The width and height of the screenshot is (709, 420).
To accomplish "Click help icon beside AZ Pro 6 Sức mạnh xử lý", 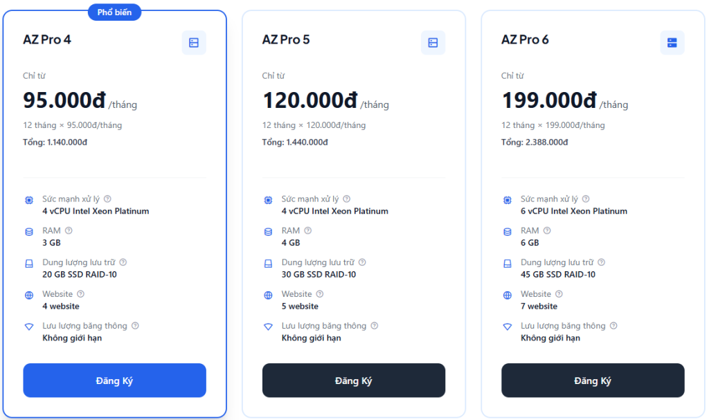I will pyautogui.click(x=586, y=199).
